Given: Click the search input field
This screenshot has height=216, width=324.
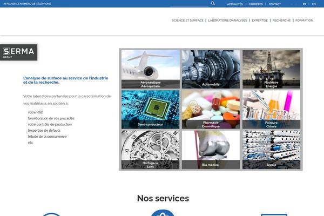Looking at the screenshot, I should (x=190, y=4).
